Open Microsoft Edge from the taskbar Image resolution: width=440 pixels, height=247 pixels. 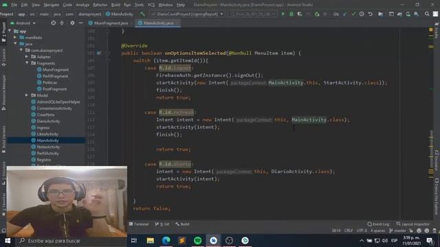(x=166, y=241)
